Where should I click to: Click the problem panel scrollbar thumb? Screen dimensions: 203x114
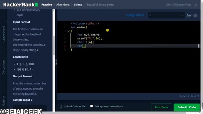tap(54, 45)
